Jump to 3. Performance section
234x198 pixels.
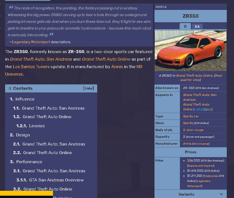26,162
